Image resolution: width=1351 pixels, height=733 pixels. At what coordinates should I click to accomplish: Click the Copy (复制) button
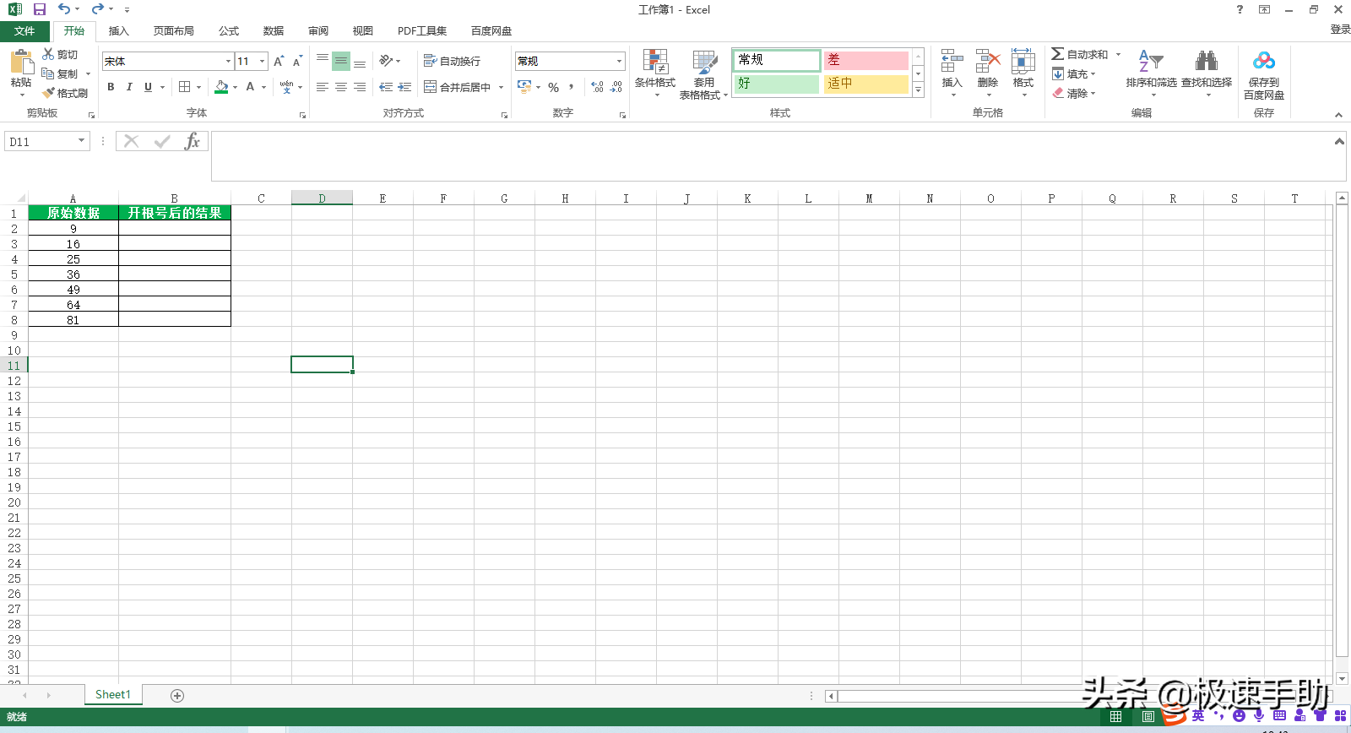[x=61, y=73]
